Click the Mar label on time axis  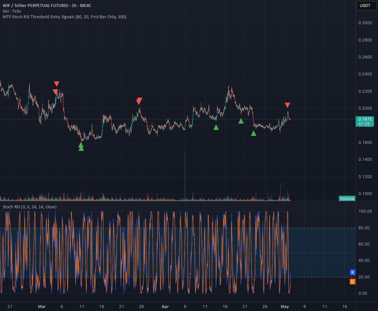[42, 307]
